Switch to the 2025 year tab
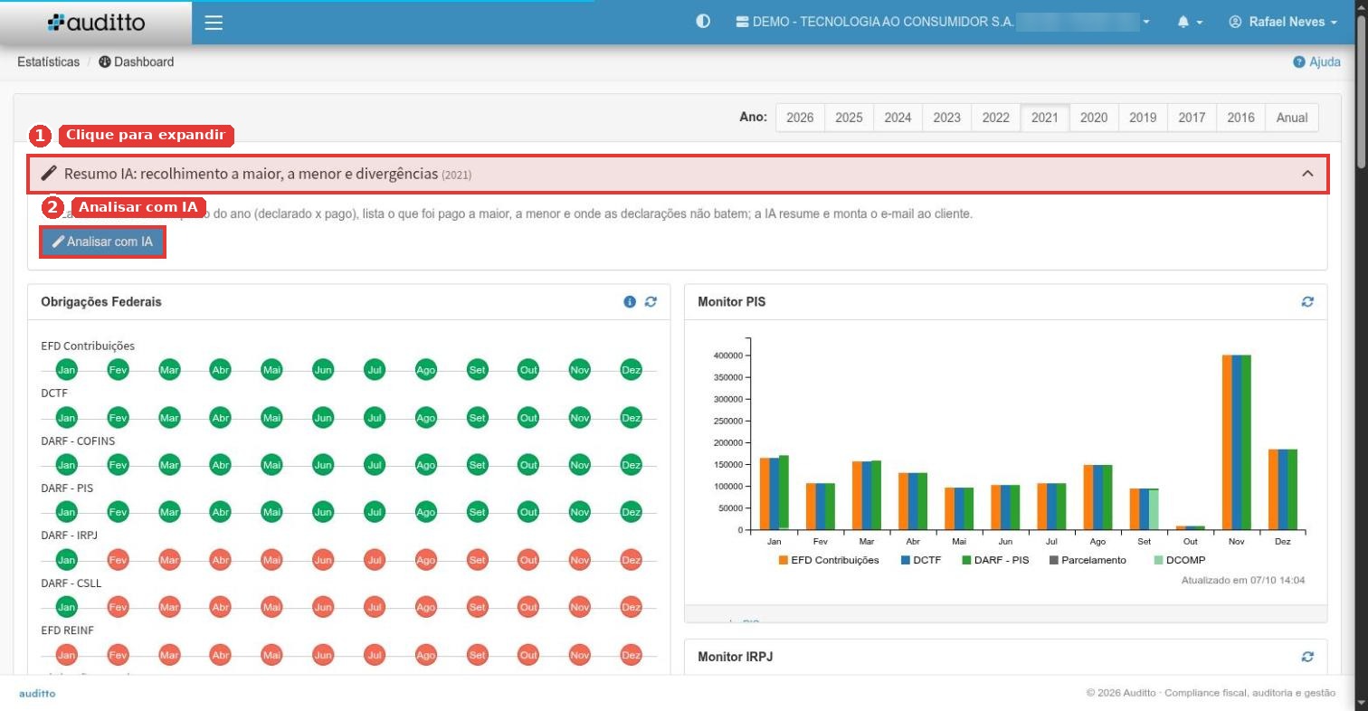This screenshot has height=711, width=1368. pyautogui.click(x=849, y=118)
